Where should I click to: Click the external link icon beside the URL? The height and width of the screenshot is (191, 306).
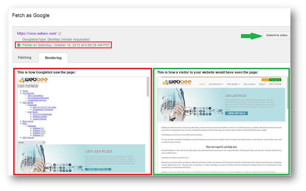click(x=60, y=34)
